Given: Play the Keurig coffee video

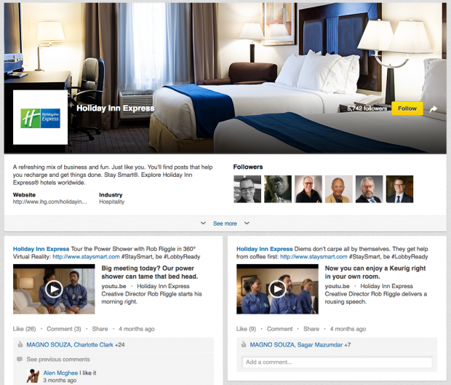Looking at the screenshot, I should [277, 289].
